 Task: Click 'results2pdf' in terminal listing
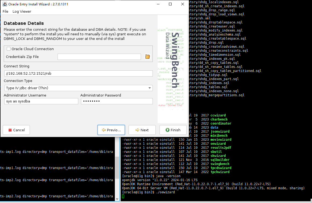[x=221, y=147]
